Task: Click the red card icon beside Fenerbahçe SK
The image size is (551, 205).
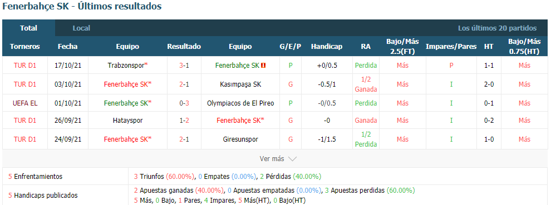Action: click(x=263, y=66)
